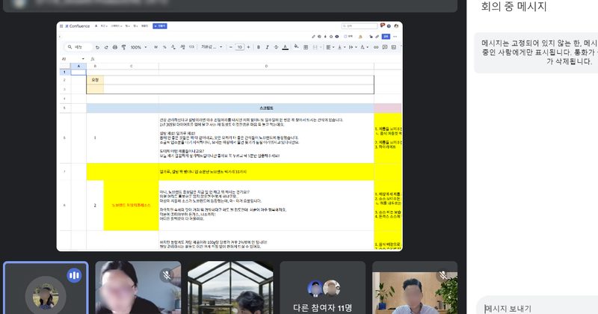Focus the spreadsheet menu search box

point(78,47)
